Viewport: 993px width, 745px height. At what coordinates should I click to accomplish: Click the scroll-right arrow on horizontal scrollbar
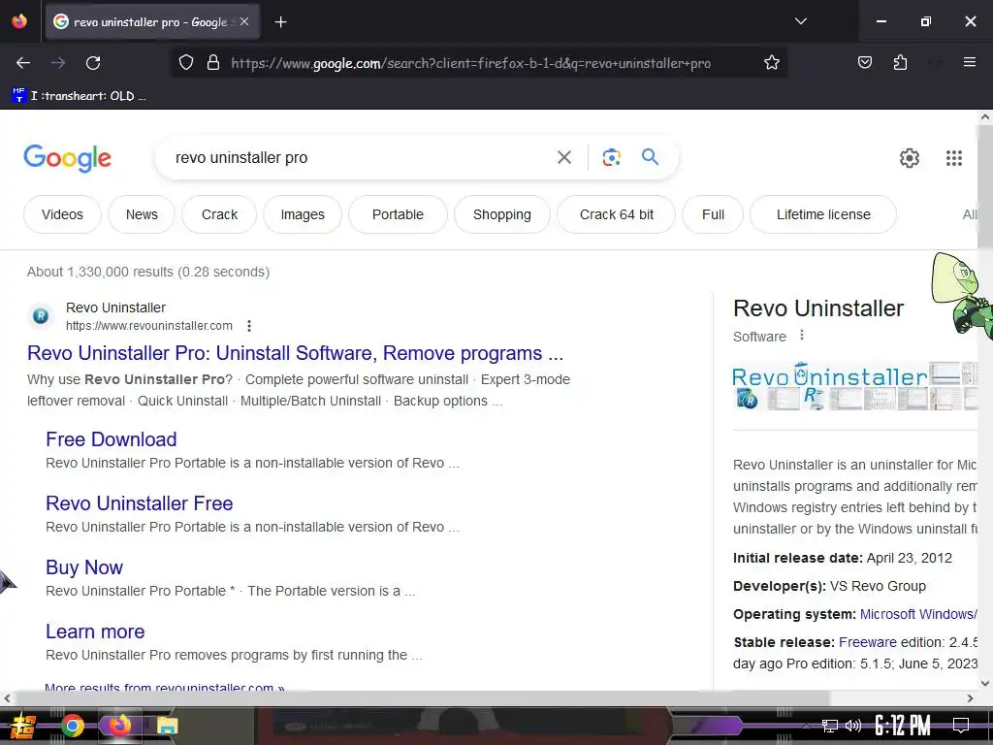click(x=970, y=698)
